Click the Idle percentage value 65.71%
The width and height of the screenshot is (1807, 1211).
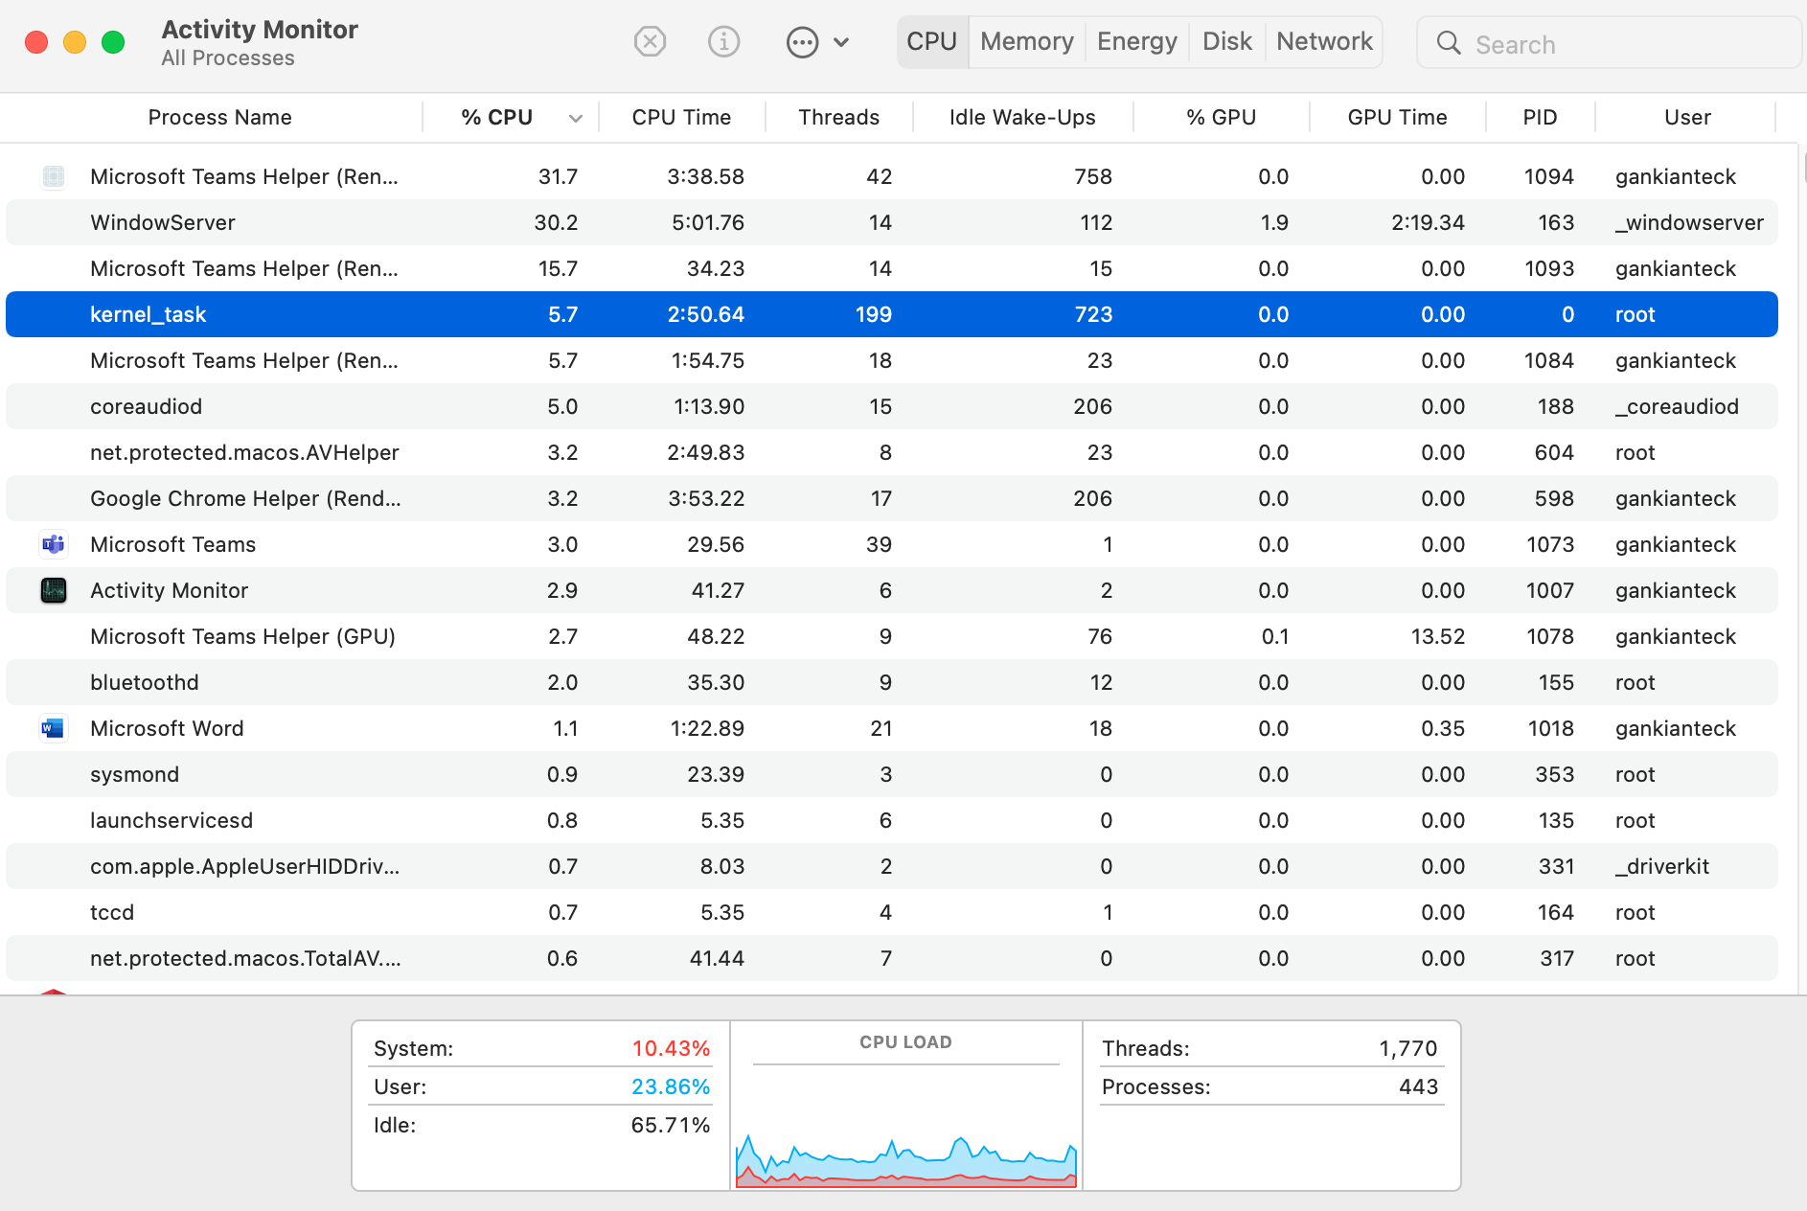click(671, 1125)
